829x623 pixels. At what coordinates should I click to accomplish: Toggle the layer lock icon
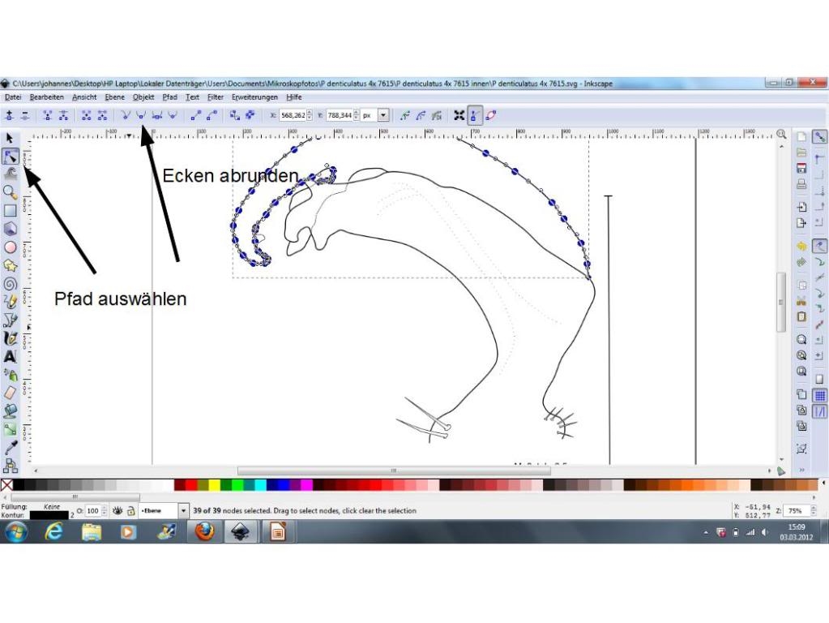coord(130,511)
